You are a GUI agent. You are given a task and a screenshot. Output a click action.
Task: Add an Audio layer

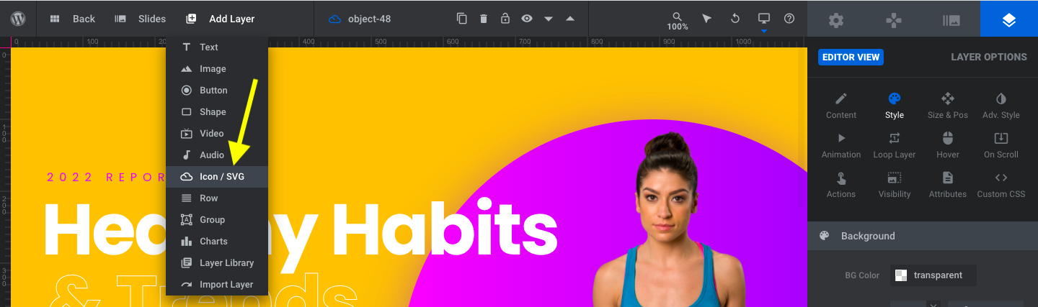tap(216, 155)
